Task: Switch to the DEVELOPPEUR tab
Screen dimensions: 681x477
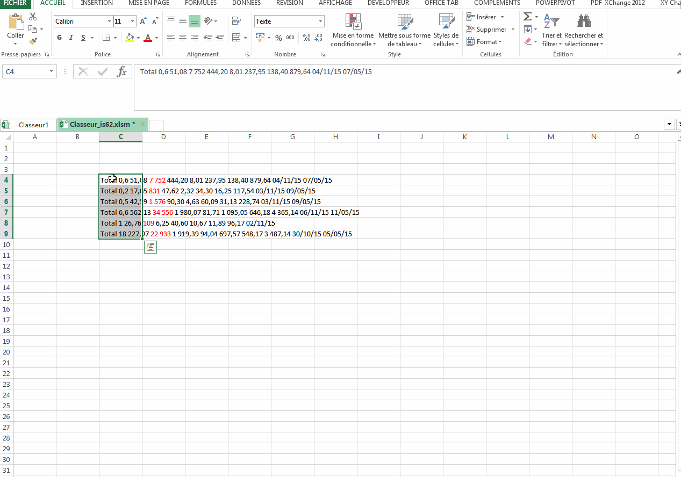Action: click(388, 3)
